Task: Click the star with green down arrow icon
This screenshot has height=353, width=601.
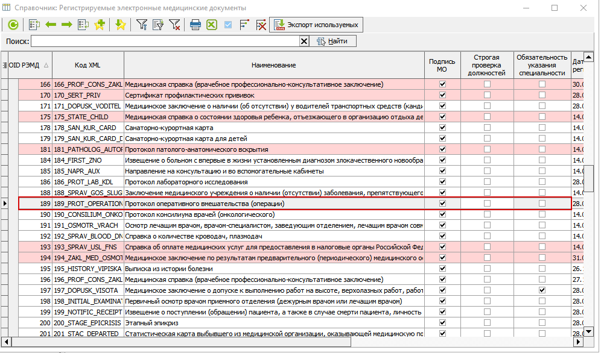Action: [x=120, y=25]
